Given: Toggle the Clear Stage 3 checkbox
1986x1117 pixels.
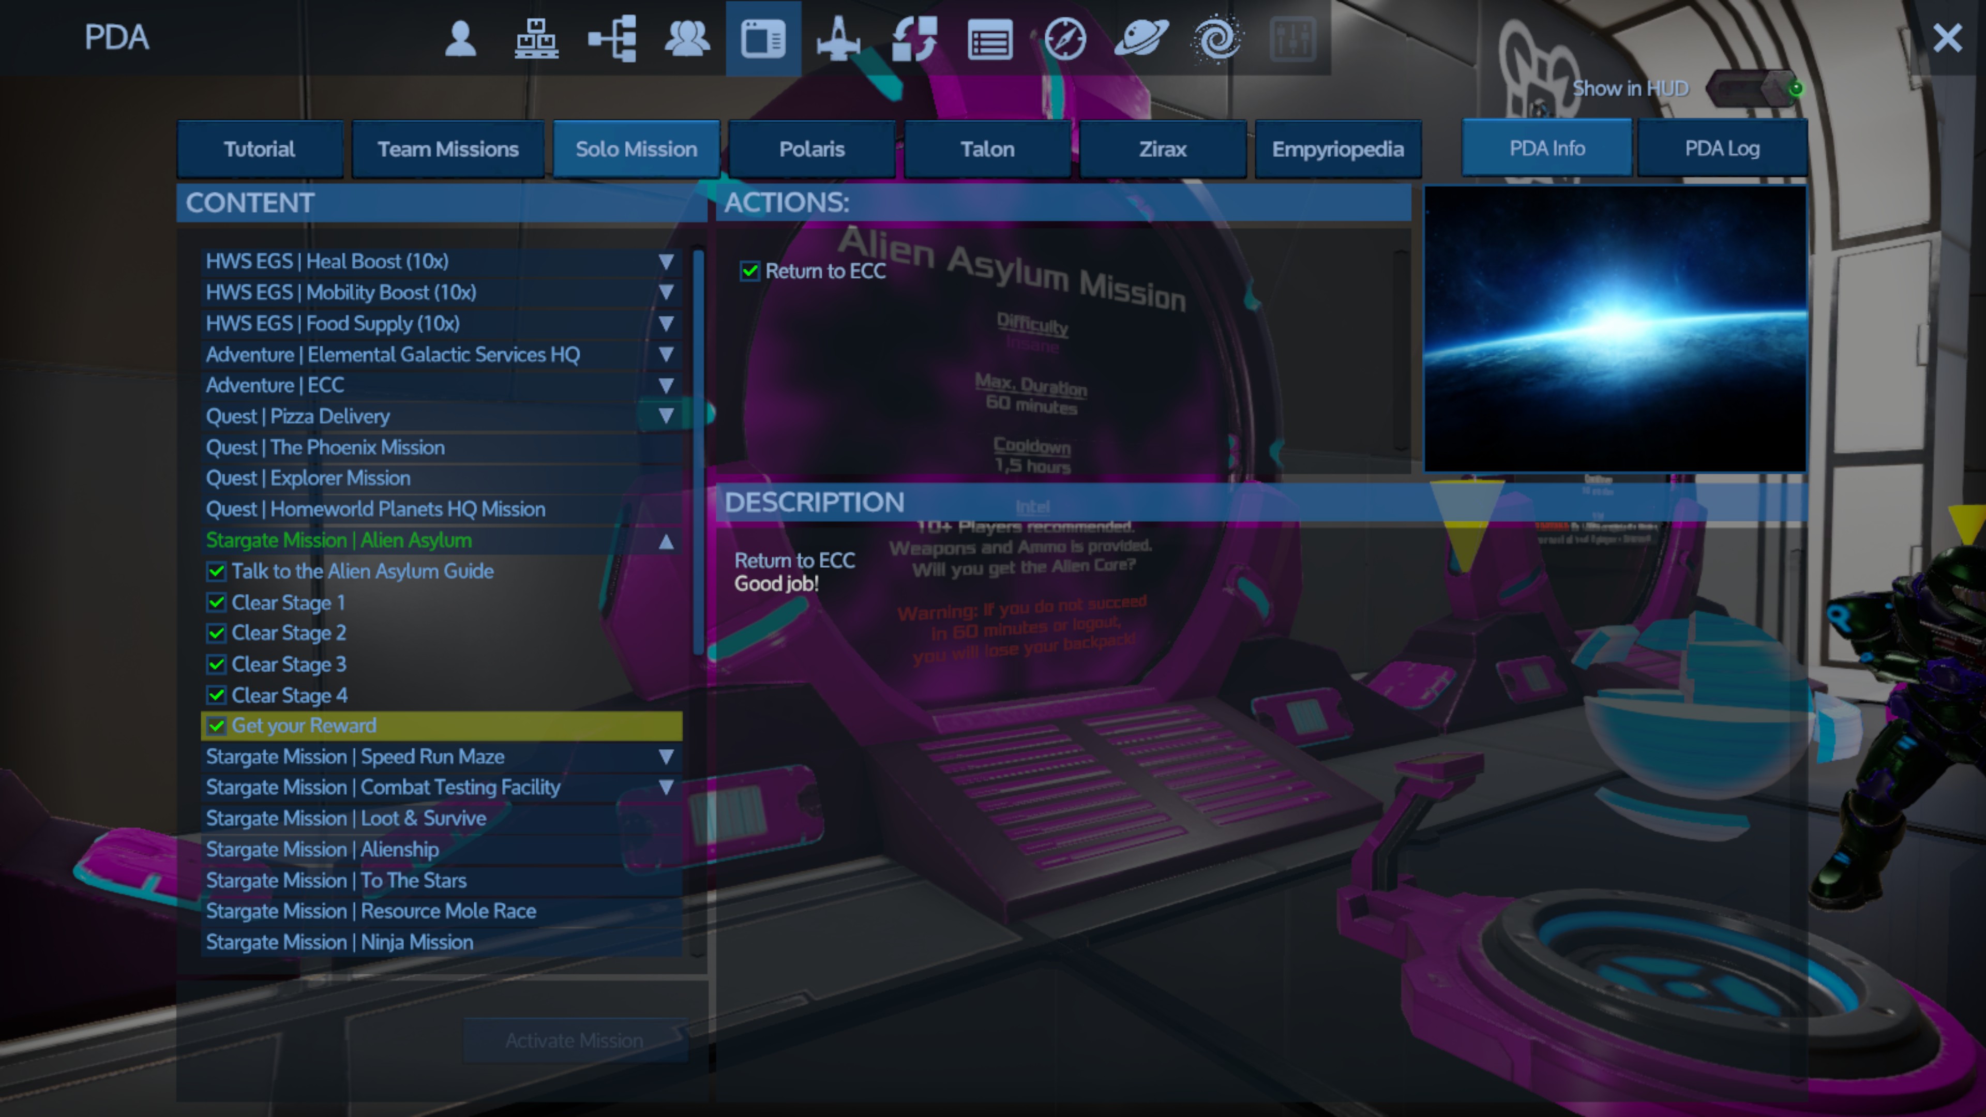Looking at the screenshot, I should pos(217,665).
